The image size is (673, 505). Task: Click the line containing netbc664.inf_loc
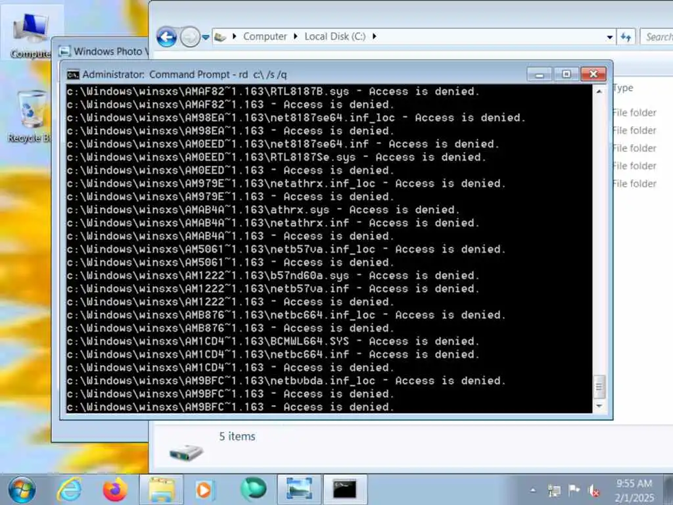[x=287, y=315]
